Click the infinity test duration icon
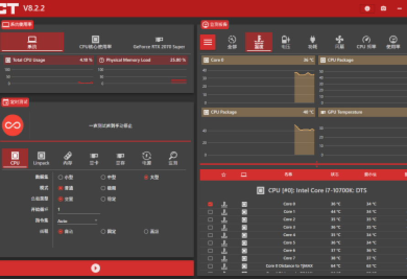 click(x=13, y=125)
